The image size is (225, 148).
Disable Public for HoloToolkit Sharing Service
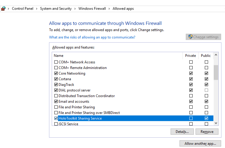[206, 118]
